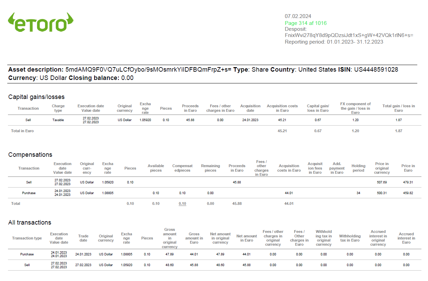This screenshot has height=281, width=428.
Task: Click the green 'Page 314 af 1016' link
Action: point(305,23)
